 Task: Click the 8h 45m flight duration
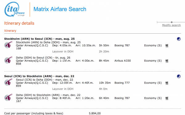[104, 61]
